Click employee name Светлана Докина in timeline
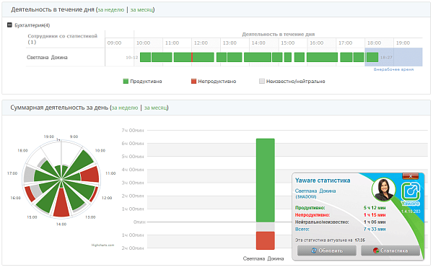The image size is (433, 270). coord(47,58)
